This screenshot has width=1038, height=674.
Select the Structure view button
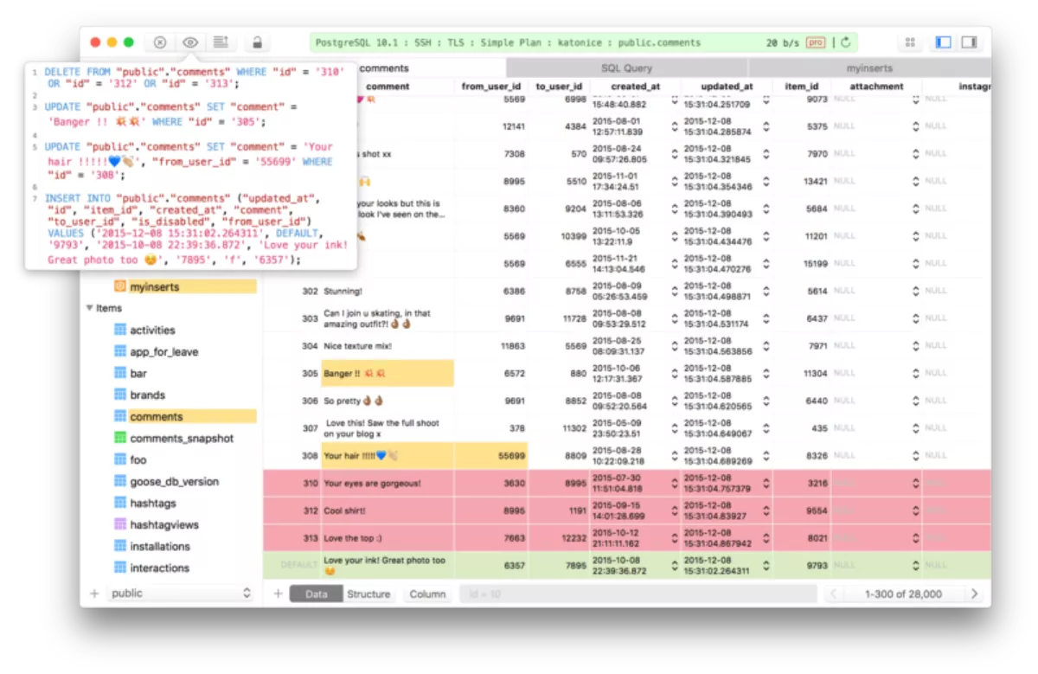click(368, 594)
